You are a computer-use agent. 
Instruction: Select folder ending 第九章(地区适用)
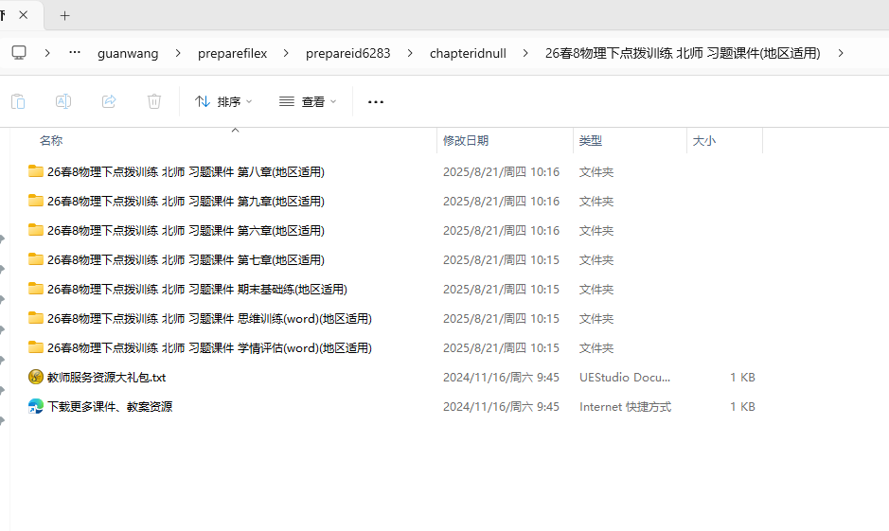click(186, 202)
